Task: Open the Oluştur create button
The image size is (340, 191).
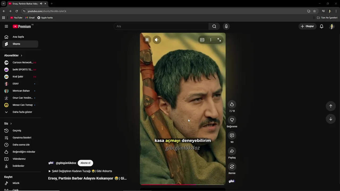Action: click(x=307, y=26)
